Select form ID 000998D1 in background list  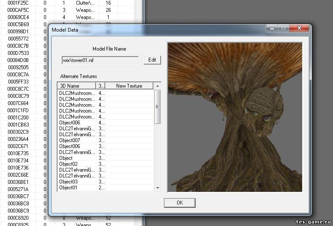click(18, 32)
